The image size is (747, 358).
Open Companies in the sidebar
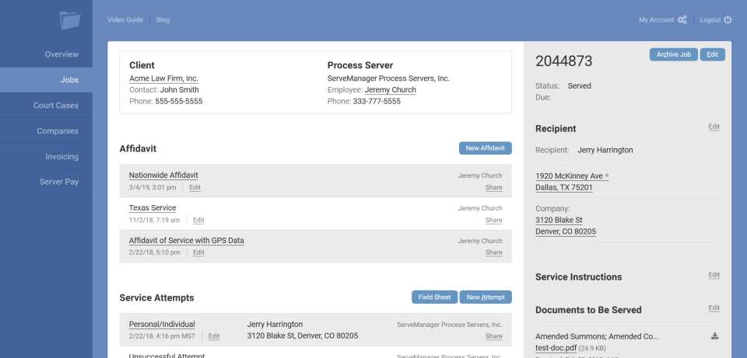point(46,130)
